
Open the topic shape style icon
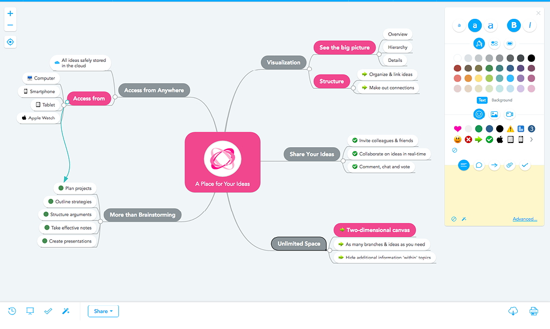click(x=510, y=44)
